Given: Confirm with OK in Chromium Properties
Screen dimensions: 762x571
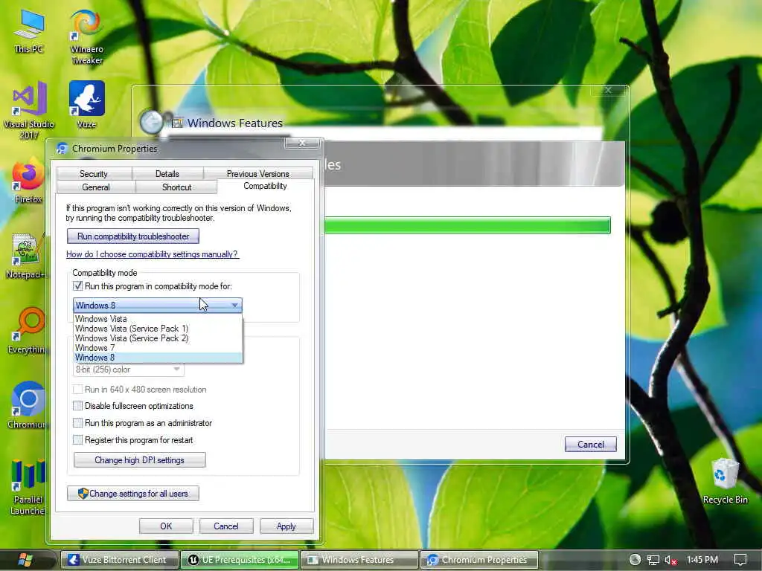Looking at the screenshot, I should [x=166, y=526].
